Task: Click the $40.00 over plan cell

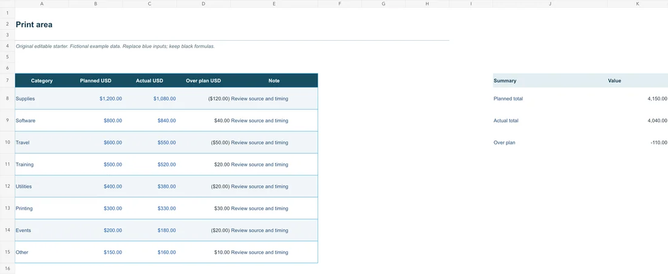Action: (x=203, y=120)
